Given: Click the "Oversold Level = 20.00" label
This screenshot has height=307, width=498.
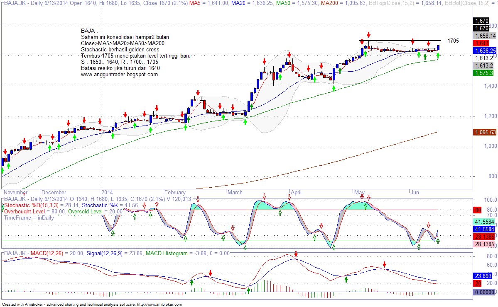Looking at the screenshot, I should click(95, 211).
